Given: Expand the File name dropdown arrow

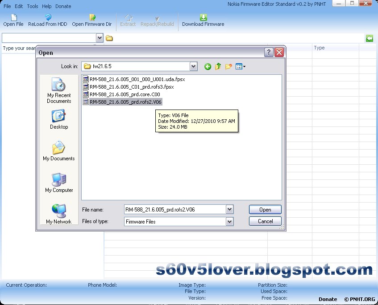Looking at the screenshot, I should click(229, 210).
